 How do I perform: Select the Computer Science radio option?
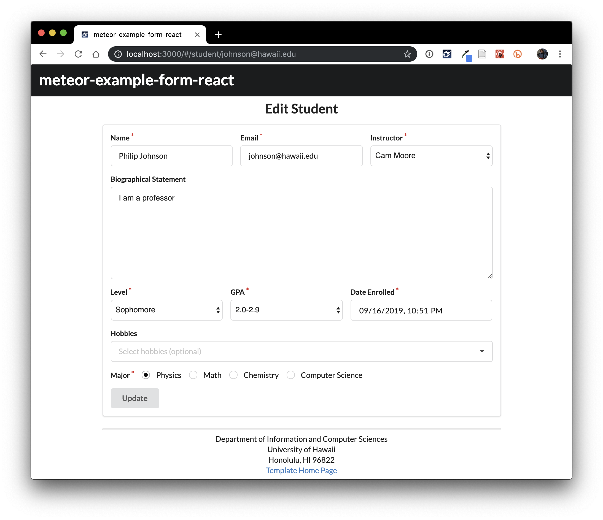[x=291, y=375]
